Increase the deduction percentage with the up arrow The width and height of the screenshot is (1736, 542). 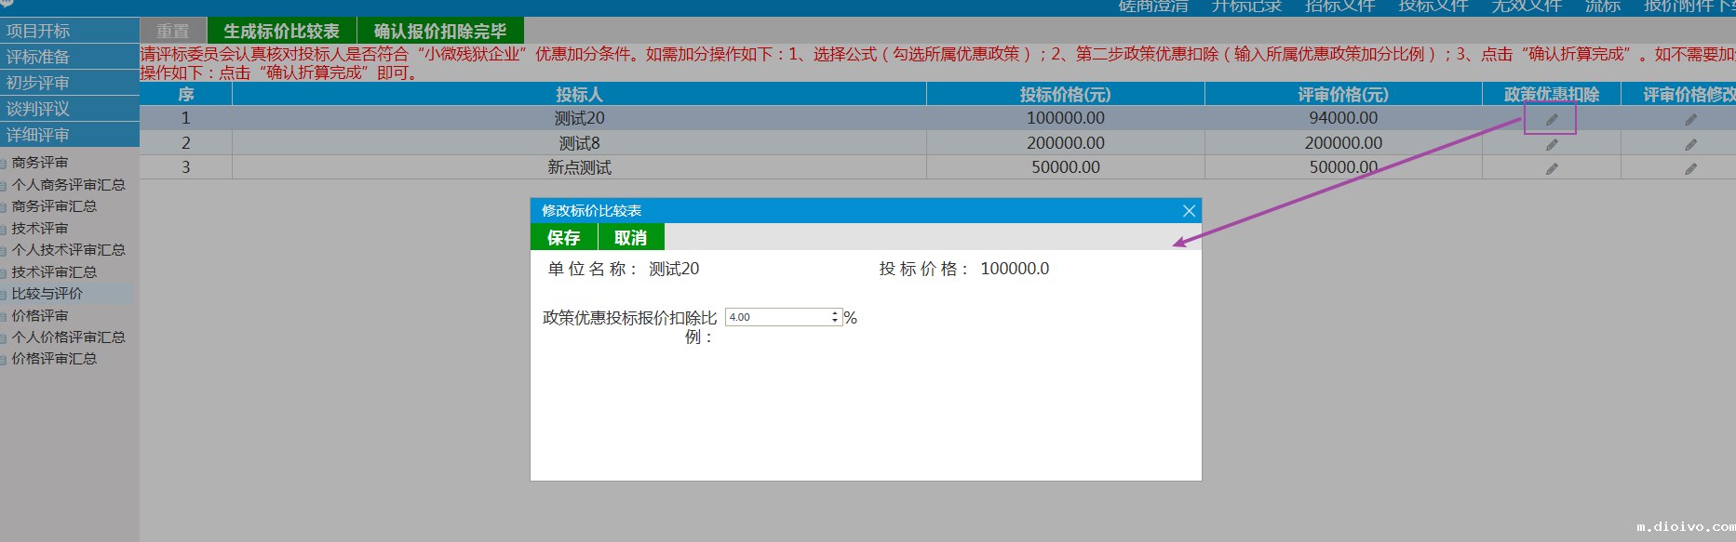click(835, 313)
